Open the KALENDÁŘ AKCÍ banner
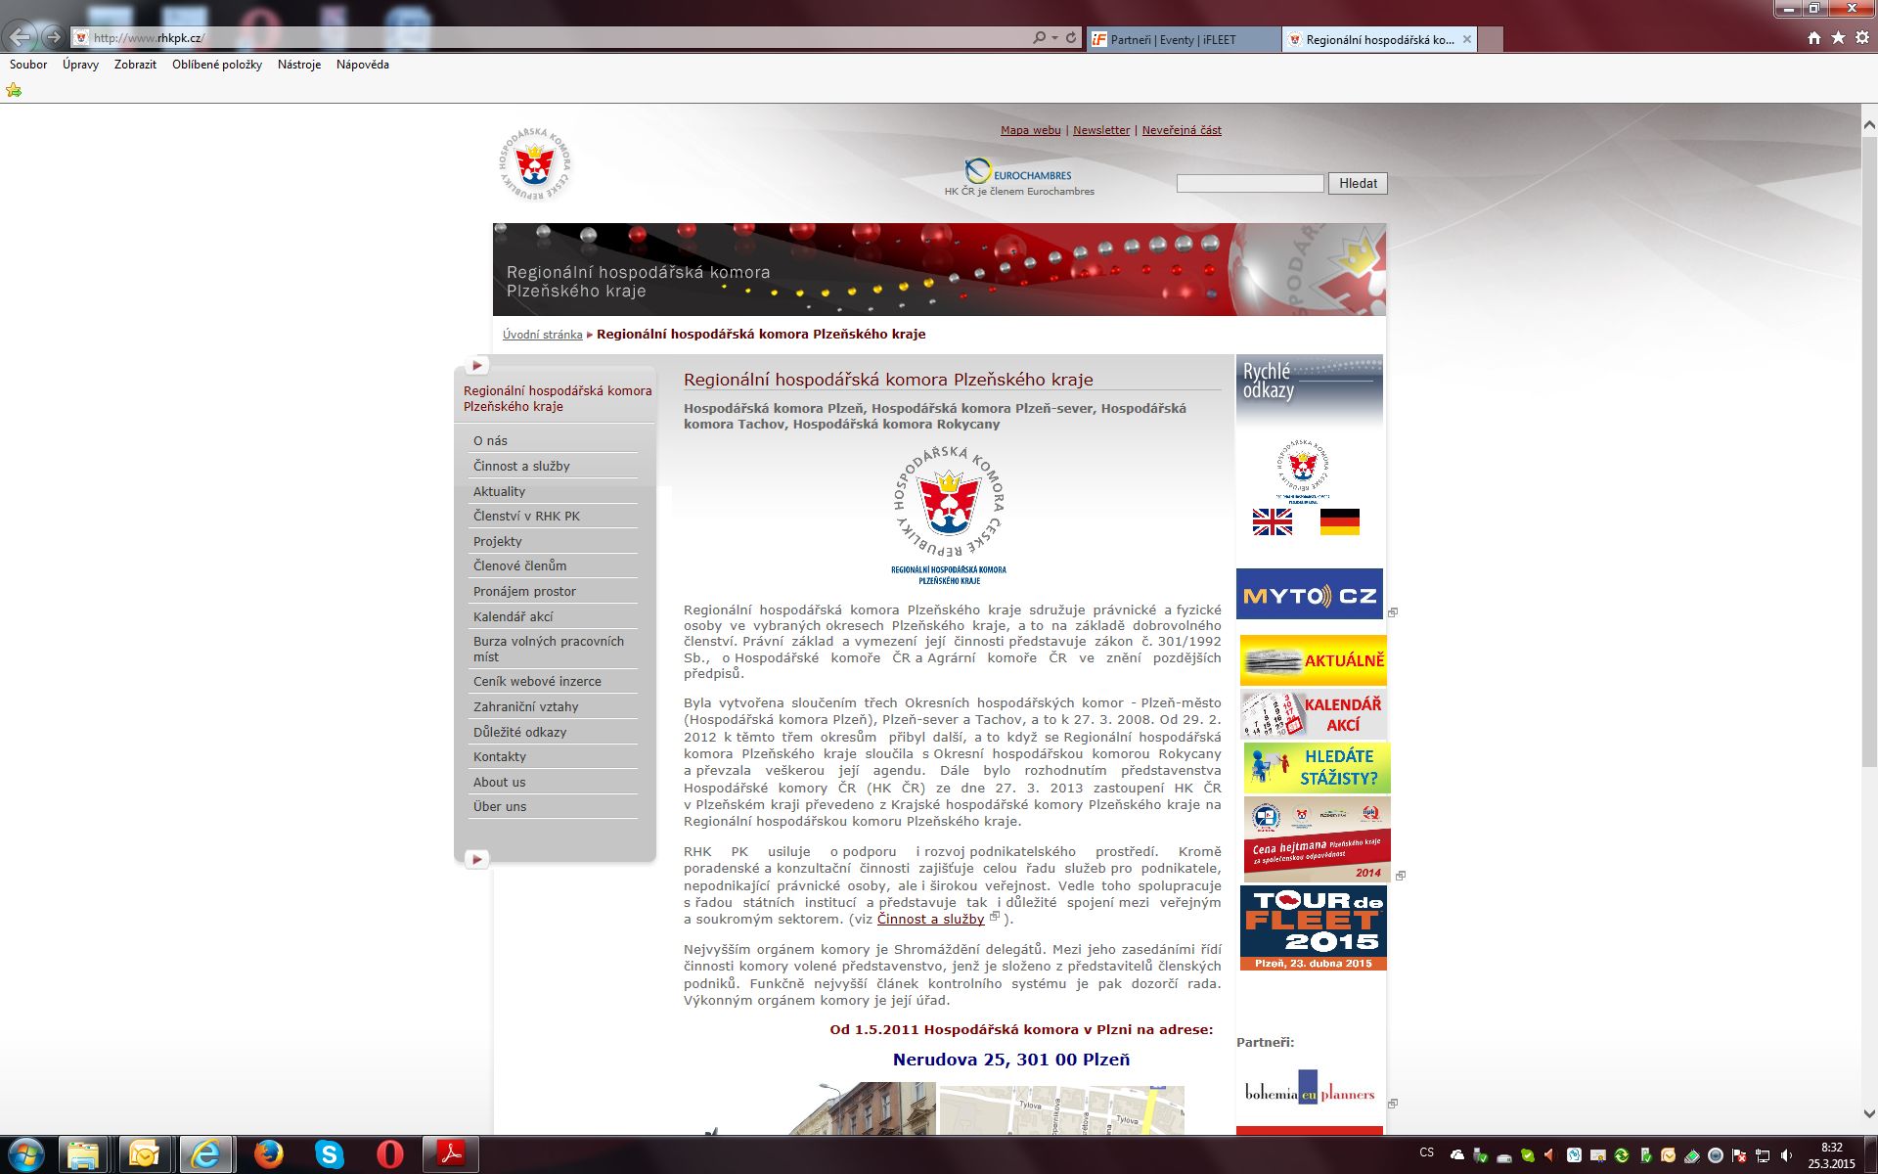The image size is (1878, 1174). (x=1313, y=714)
